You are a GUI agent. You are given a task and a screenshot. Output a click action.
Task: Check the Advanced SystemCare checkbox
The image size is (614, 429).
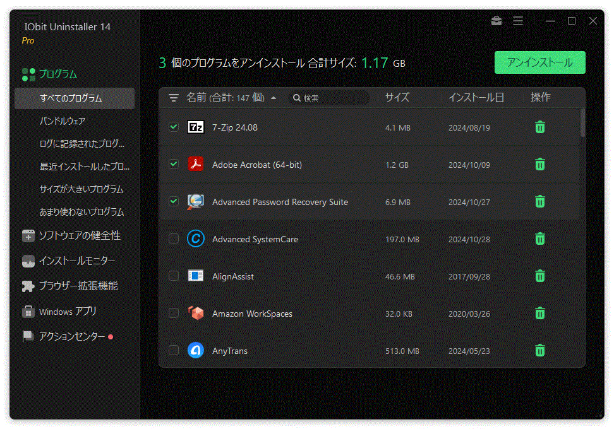(174, 238)
